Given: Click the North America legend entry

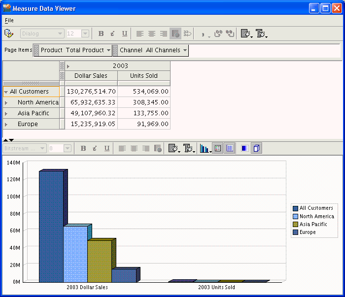Looking at the screenshot, I should 313,216.
